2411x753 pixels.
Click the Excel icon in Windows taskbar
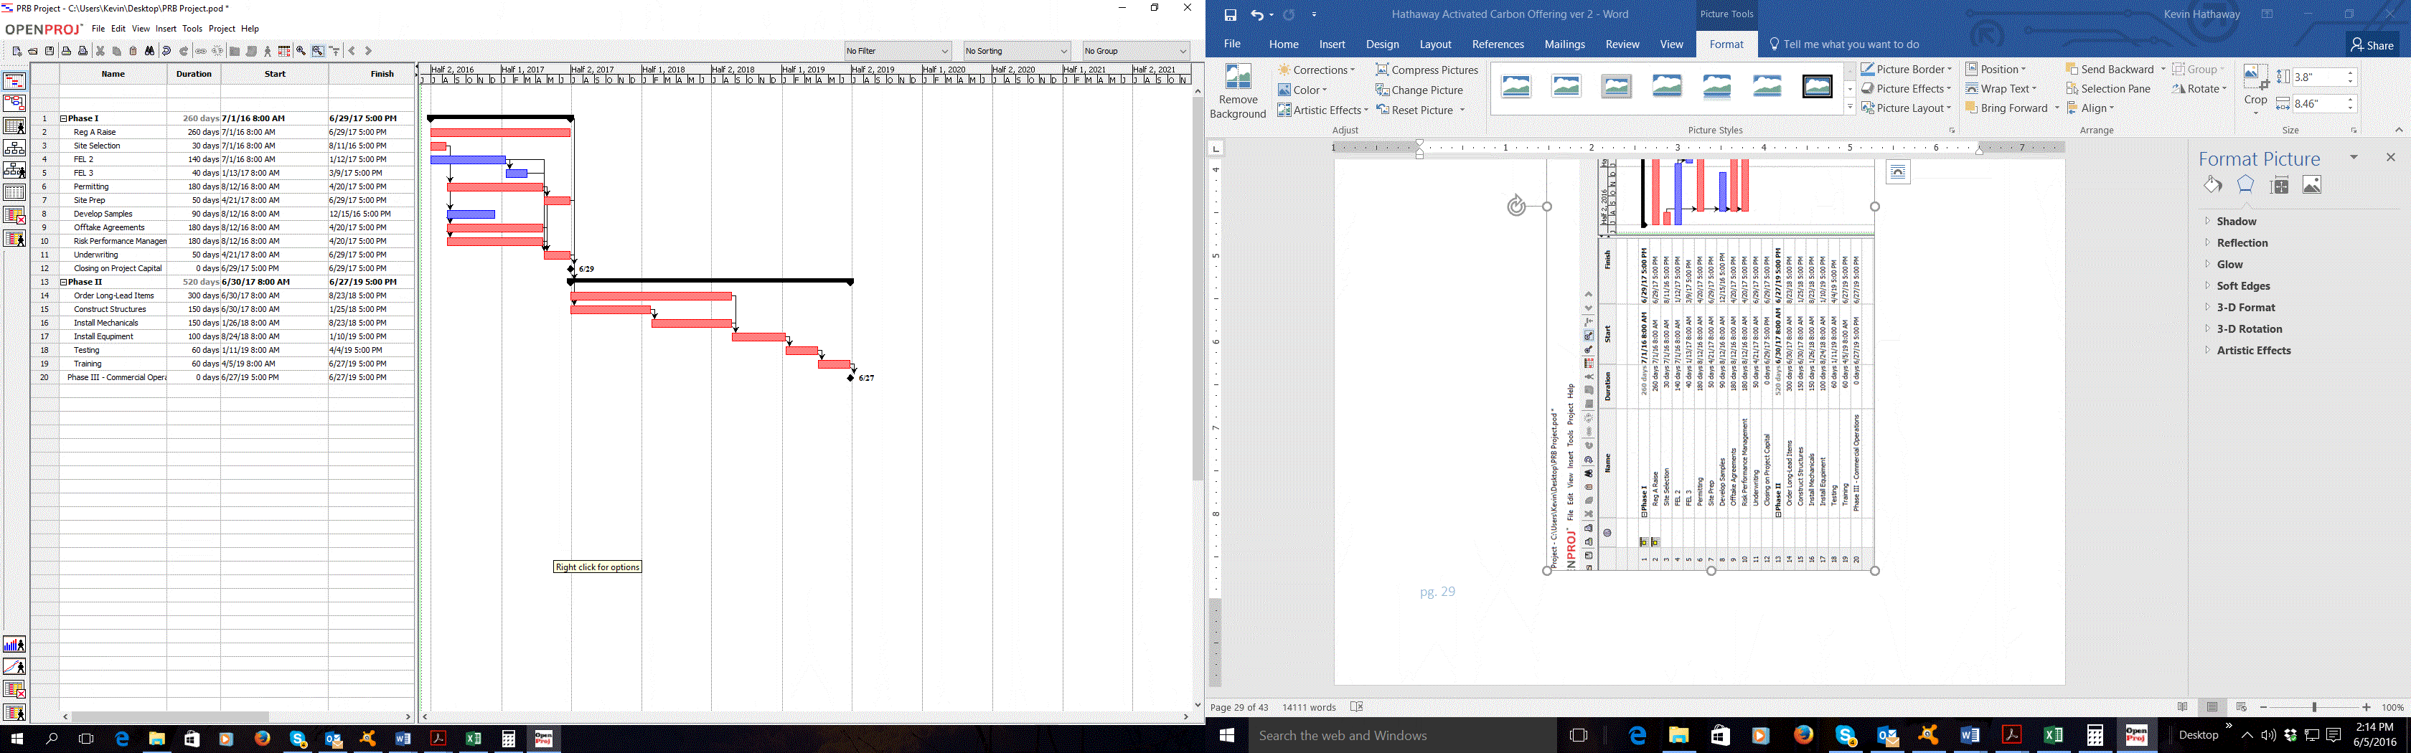point(2052,735)
